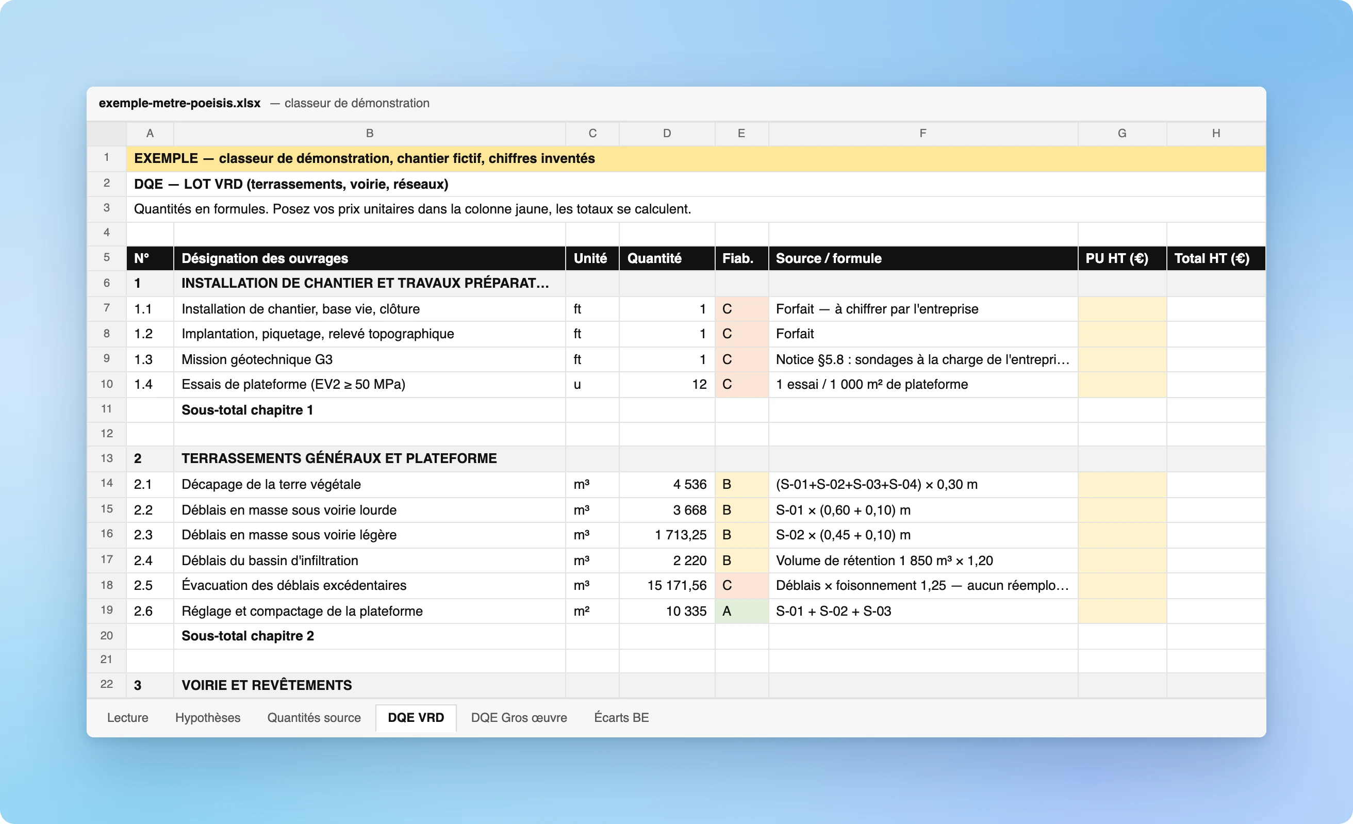Click the yellow EXEMPLE banner in row 1
This screenshot has height=824, width=1353.
[x=696, y=159]
